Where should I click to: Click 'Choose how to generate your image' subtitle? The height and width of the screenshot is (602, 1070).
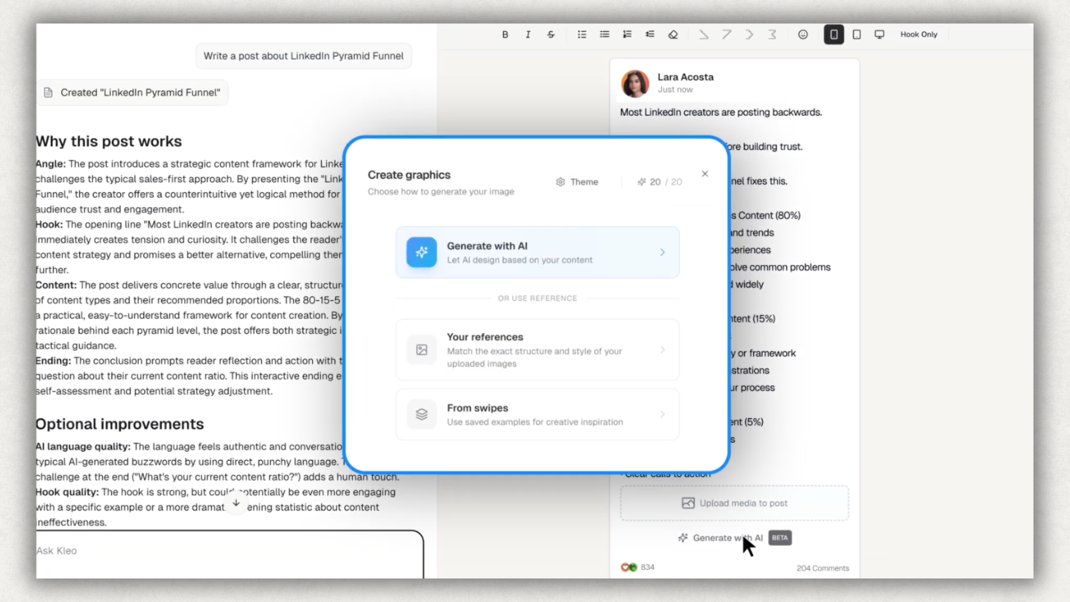(x=441, y=192)
